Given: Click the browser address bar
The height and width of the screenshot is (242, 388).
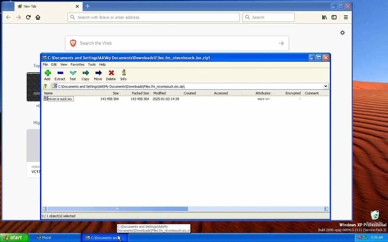Looking at the screenshot, I should pos(153,17).
